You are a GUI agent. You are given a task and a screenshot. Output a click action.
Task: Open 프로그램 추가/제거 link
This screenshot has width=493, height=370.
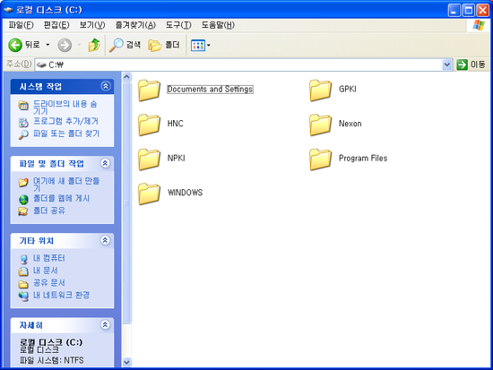(65, 121)
